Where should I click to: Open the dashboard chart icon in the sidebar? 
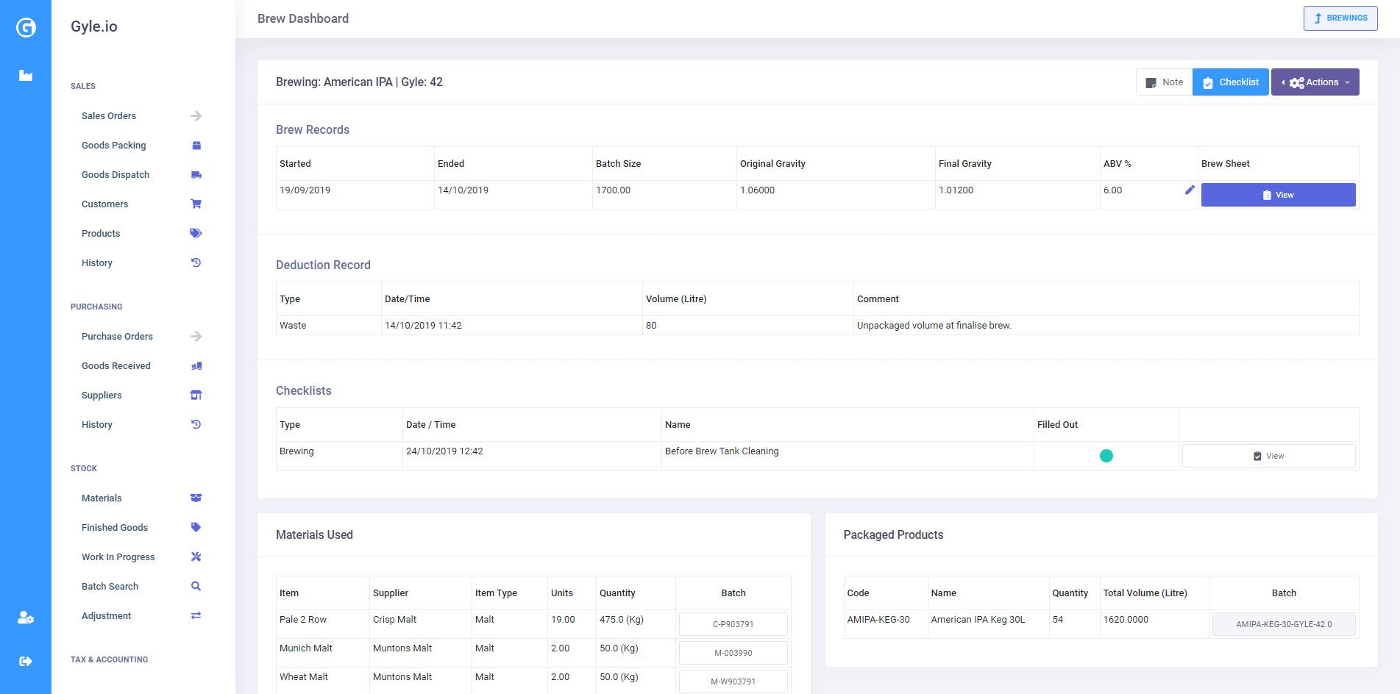(26, 75)
